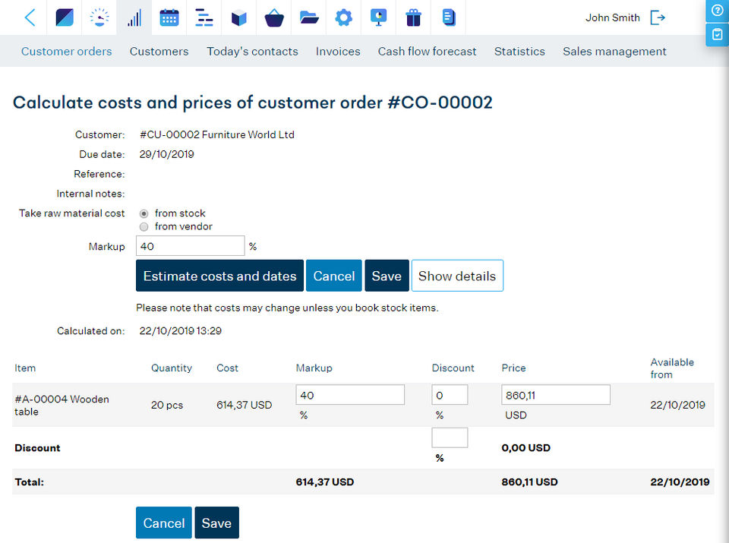Click the top Markup percentage field
The height and width of the screenshot is (543, 729).
point(190,246)
